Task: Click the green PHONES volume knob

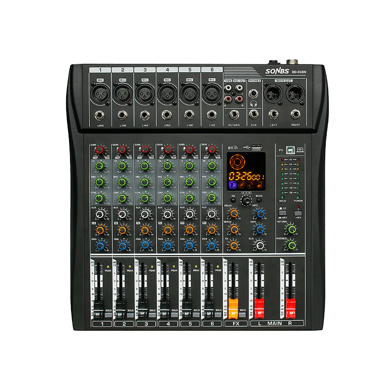Action: [x=292, y=246]
